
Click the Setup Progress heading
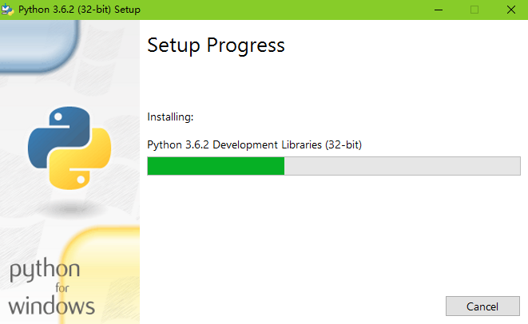click(x=216, y=45)
